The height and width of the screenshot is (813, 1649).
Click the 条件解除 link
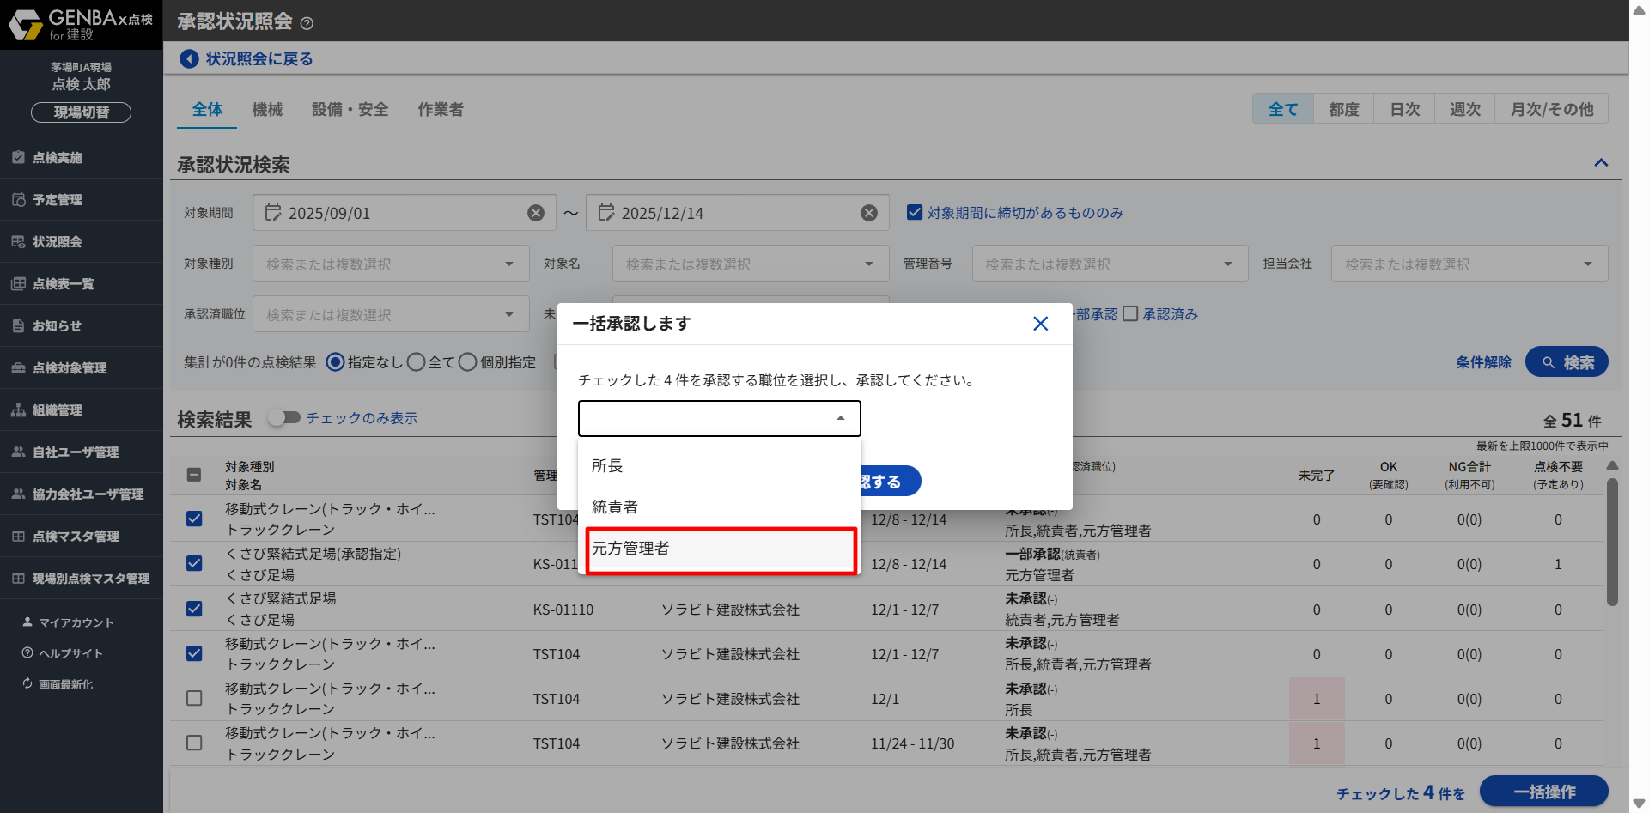(1483, 362)
